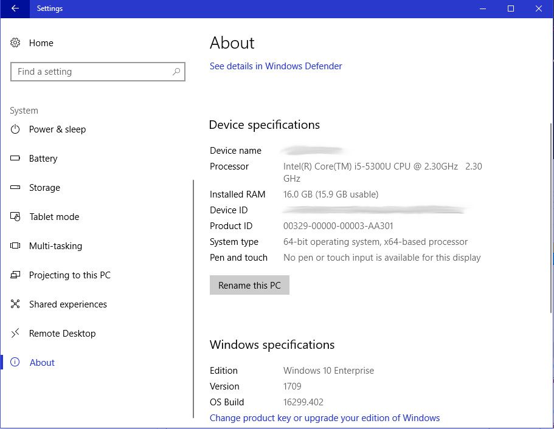
Task: Focus the Find a setting search box
Action: [98, 72]
